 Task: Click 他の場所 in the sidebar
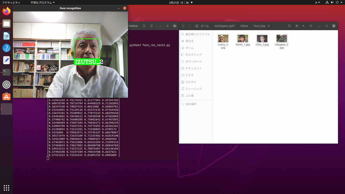point(191,104)
